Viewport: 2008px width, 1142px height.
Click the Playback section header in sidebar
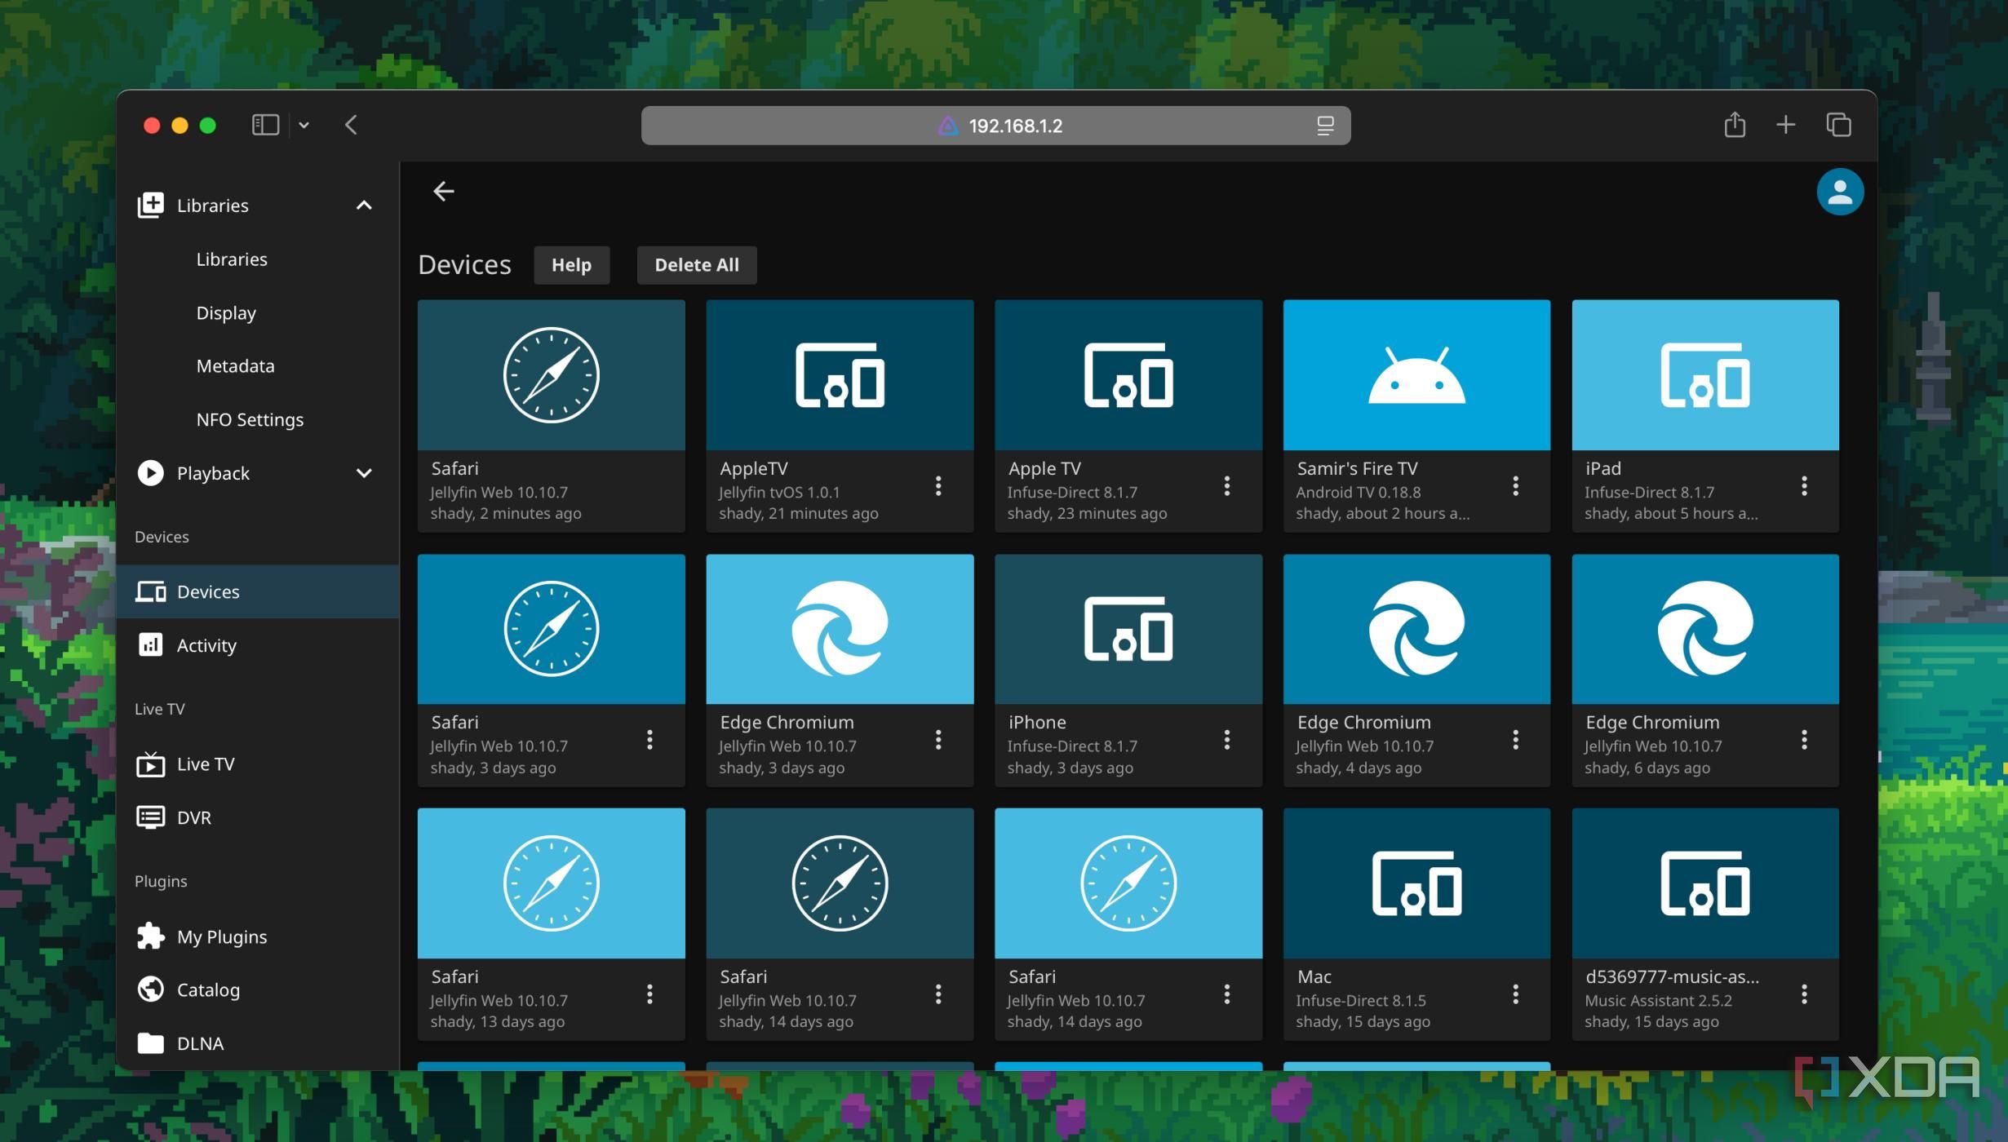[x=257, y=473]
